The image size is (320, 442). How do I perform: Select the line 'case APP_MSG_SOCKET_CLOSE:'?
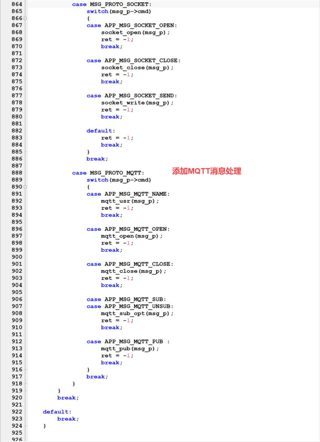[134, 61]
